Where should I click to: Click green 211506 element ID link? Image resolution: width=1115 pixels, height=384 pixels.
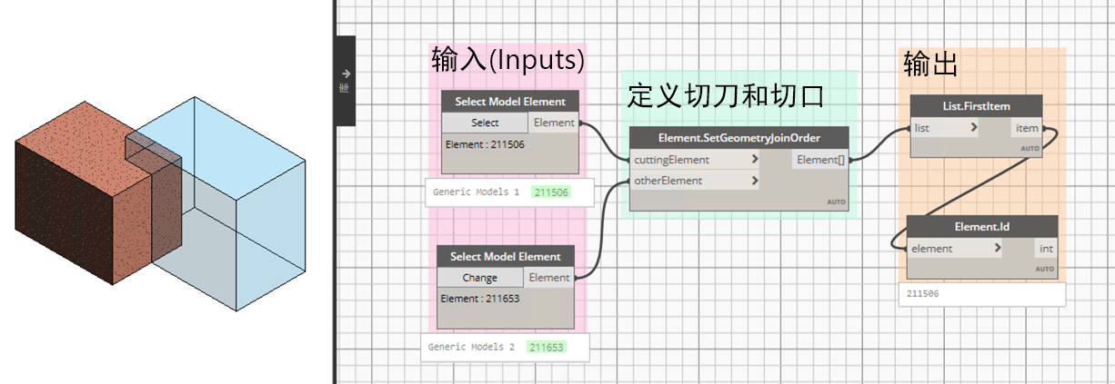click(551, 192)
